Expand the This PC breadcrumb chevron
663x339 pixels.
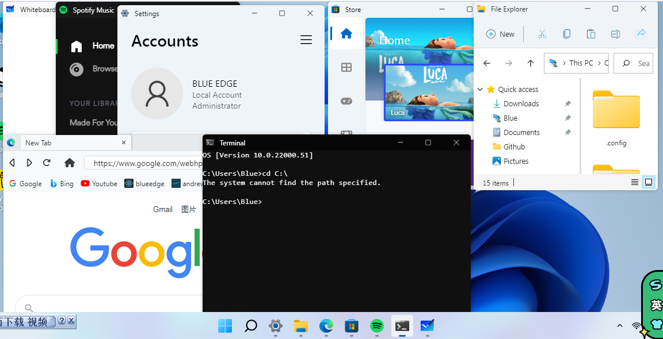(599, 63)
